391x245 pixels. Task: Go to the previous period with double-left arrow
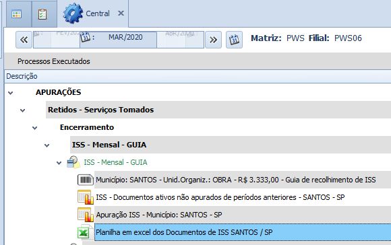[24, 40]
